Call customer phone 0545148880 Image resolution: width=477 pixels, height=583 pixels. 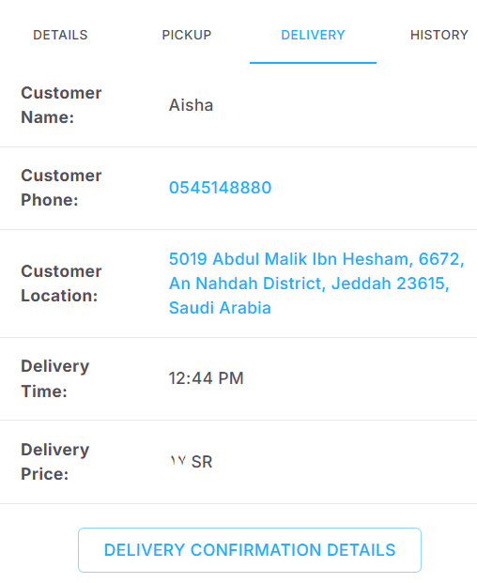click(220, 188)
